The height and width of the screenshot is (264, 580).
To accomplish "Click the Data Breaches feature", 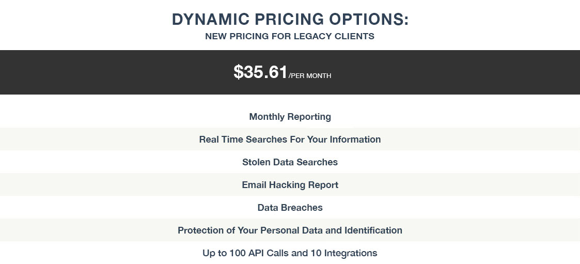I will [290, 207].
